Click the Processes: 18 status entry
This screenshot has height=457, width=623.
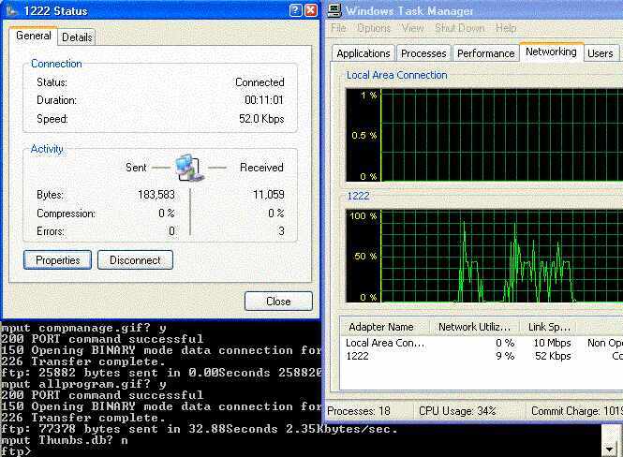(359, 411)
